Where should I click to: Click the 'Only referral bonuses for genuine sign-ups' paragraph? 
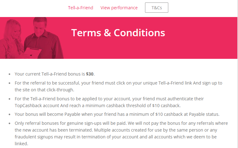[x=121, y=133]
